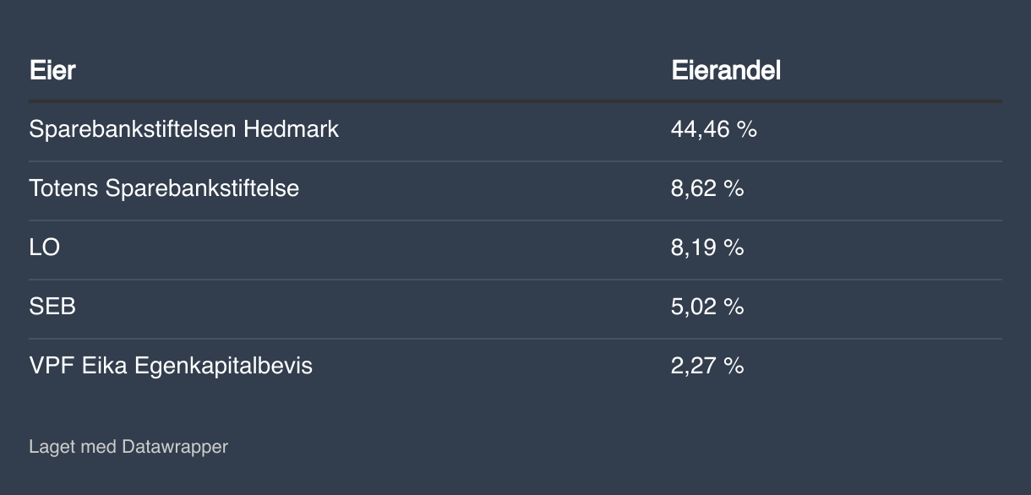Open the Laget med Datawrapper link
Viewport: 1031px width, 495px height.
pyautogui.click(x=128, y=446)
